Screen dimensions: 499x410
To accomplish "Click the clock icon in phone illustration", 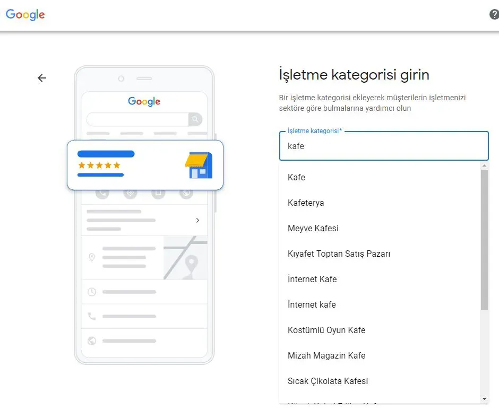I will coord(92,292).
